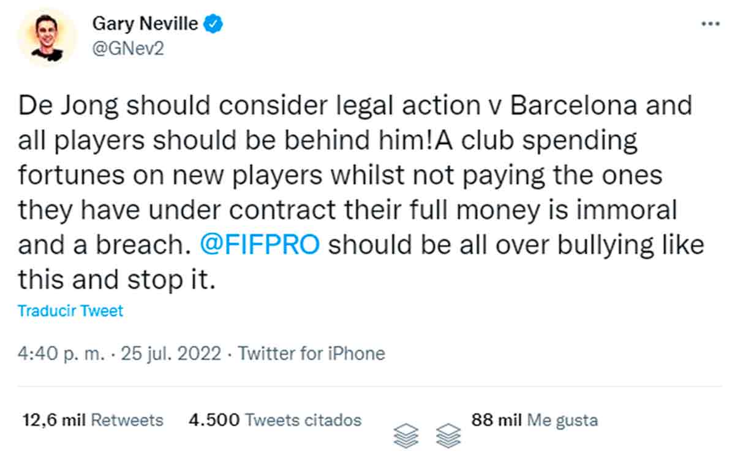This screenshot has width=735, height=457.
Task: Show the 88 mil Me gusta list
Action: coord(534,420)
